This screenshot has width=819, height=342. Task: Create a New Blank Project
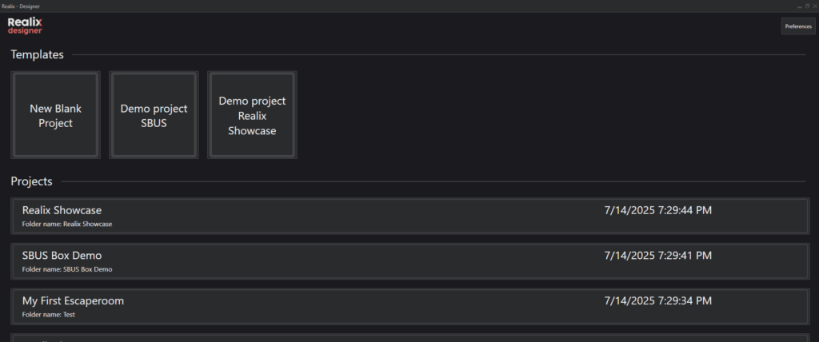(x=56, y=115)
